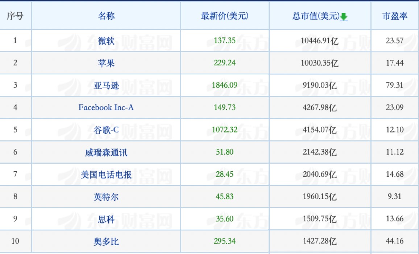Screen dimensions: 419x254
Task: Select the price 229.24
Action: [224, 63]
